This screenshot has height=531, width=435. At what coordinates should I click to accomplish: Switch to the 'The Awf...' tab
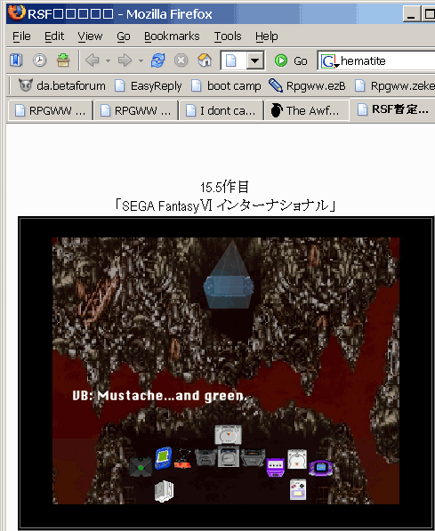tap(307, 110)
